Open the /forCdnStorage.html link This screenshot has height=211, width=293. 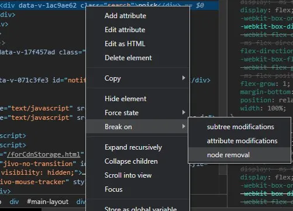click(x=43, y=154)
